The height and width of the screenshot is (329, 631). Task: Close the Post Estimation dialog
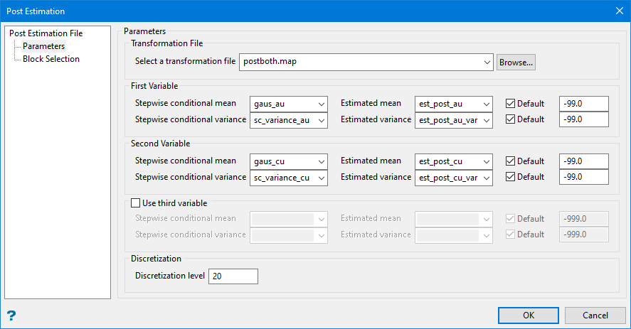pos(618,11)
